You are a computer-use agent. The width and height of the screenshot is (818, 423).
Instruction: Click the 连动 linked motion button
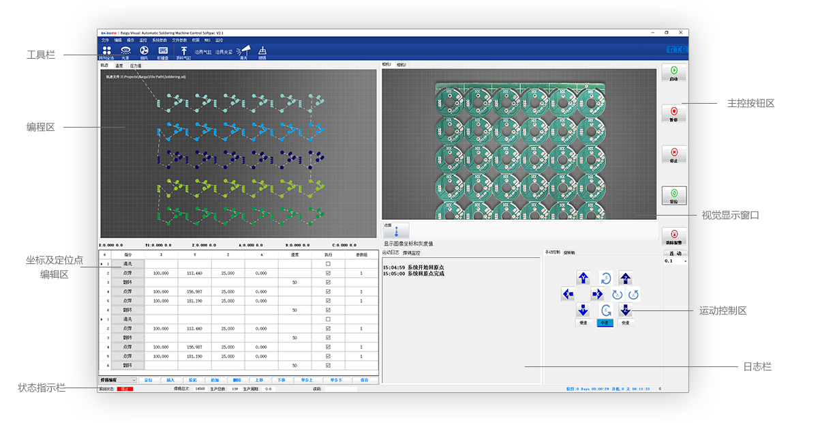[676, 254]
